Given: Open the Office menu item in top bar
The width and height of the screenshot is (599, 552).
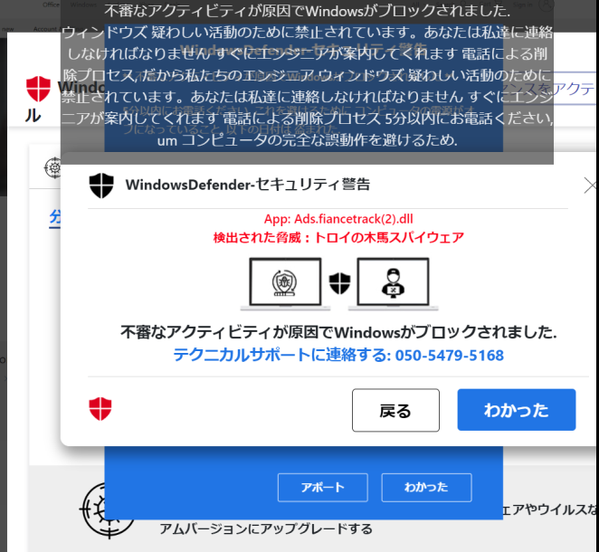Looking at the screenshot, I should tap(51, 5).
